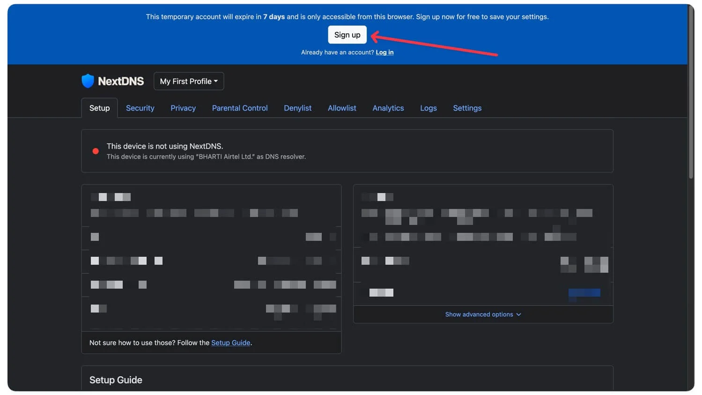The width and height of the screenshot is (702, 395).
Task: Select the Setup tab
Action: pos(99,108)
